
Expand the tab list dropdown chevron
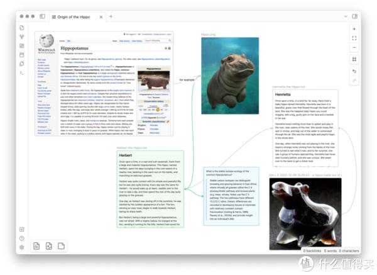[346, 16]
